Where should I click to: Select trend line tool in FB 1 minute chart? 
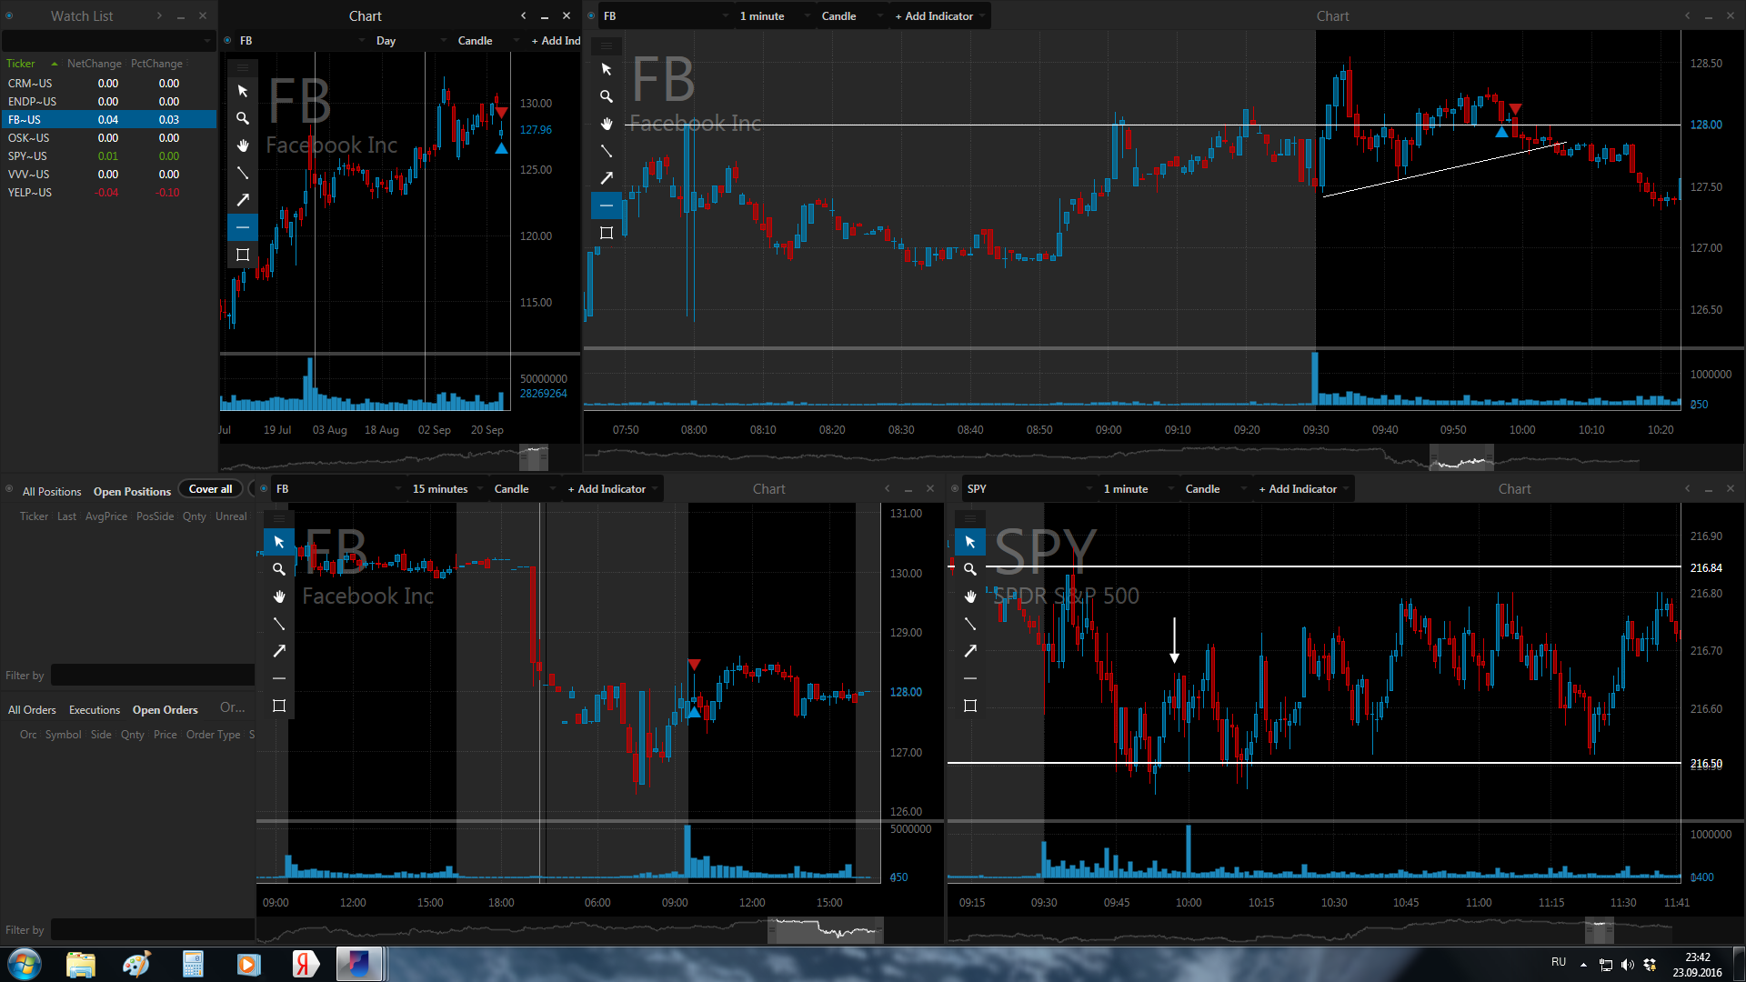(607, 151)
